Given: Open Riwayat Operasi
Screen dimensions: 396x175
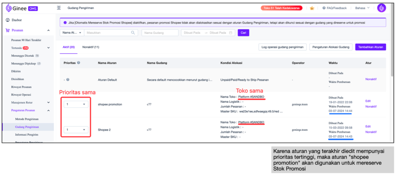Looking at the screenshot, I should click(x=21, y=95).
